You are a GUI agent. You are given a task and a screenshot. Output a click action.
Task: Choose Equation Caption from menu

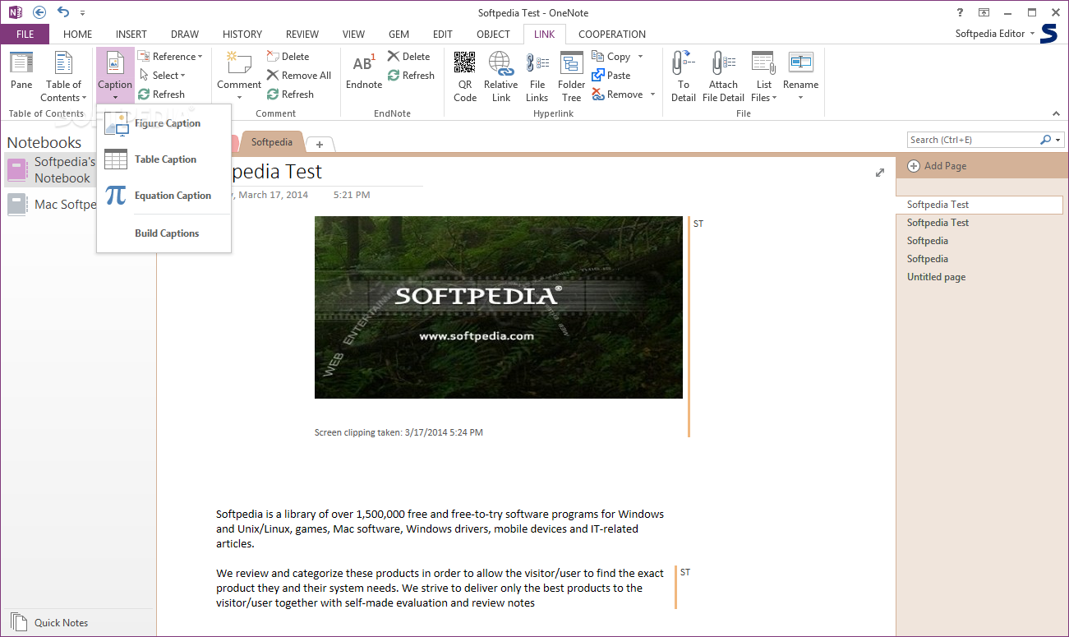tap(164, 196)
